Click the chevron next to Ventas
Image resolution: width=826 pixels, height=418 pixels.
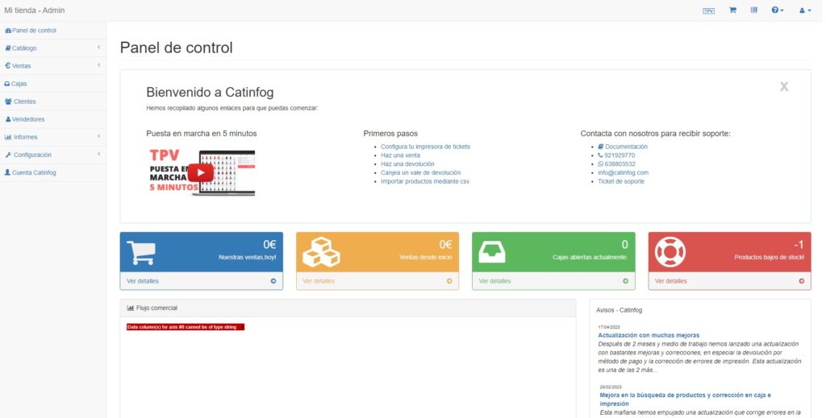pyautogui.click(x=98, y=65)
